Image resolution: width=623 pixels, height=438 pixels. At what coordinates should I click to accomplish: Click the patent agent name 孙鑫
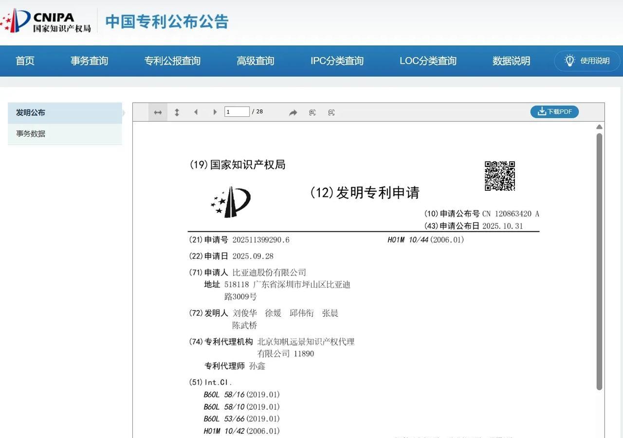pyautogui.click(x=257, y=366)
